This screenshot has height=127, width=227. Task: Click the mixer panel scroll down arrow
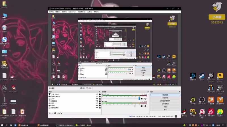coord(148,114)
